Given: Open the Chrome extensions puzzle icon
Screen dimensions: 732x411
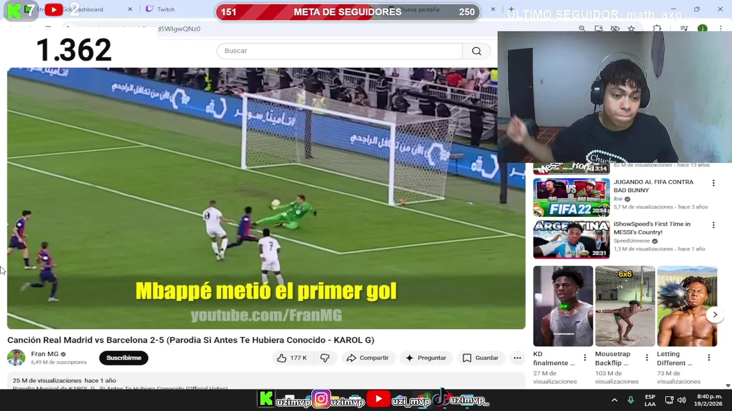Looking at the screenshot, I should 657,29.
